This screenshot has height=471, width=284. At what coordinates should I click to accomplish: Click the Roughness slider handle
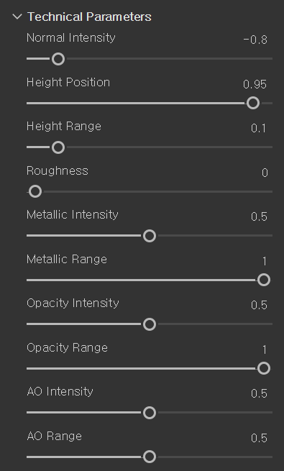(35, 191)
